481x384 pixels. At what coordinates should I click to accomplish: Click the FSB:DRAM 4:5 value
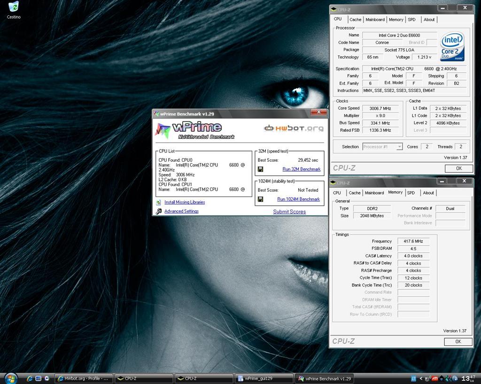(413, 248)
